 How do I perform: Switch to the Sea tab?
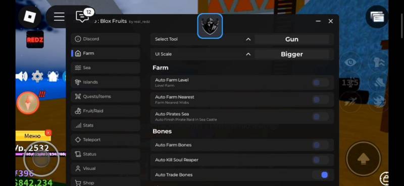[106, 68]
